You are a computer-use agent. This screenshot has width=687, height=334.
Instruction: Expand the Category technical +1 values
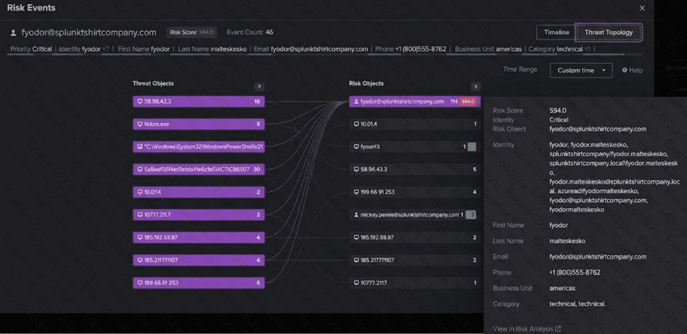tap(587, 49)
